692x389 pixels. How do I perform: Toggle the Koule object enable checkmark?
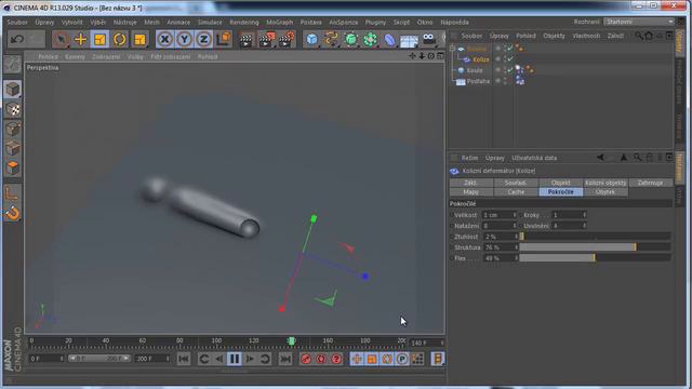tap(511, 70)
